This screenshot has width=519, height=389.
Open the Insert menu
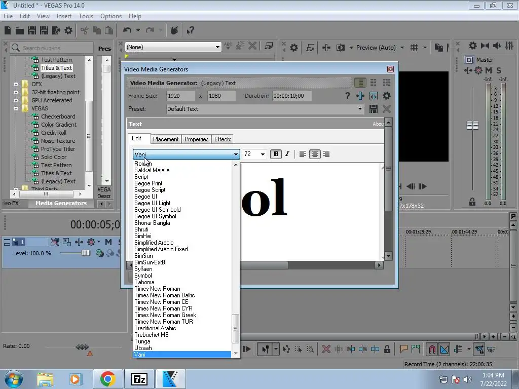(64, 16)
